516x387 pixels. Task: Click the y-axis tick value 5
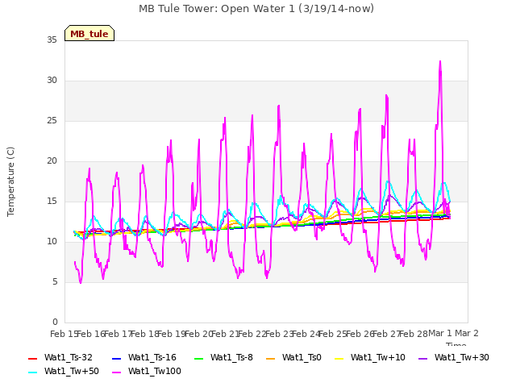click(55, 282)
